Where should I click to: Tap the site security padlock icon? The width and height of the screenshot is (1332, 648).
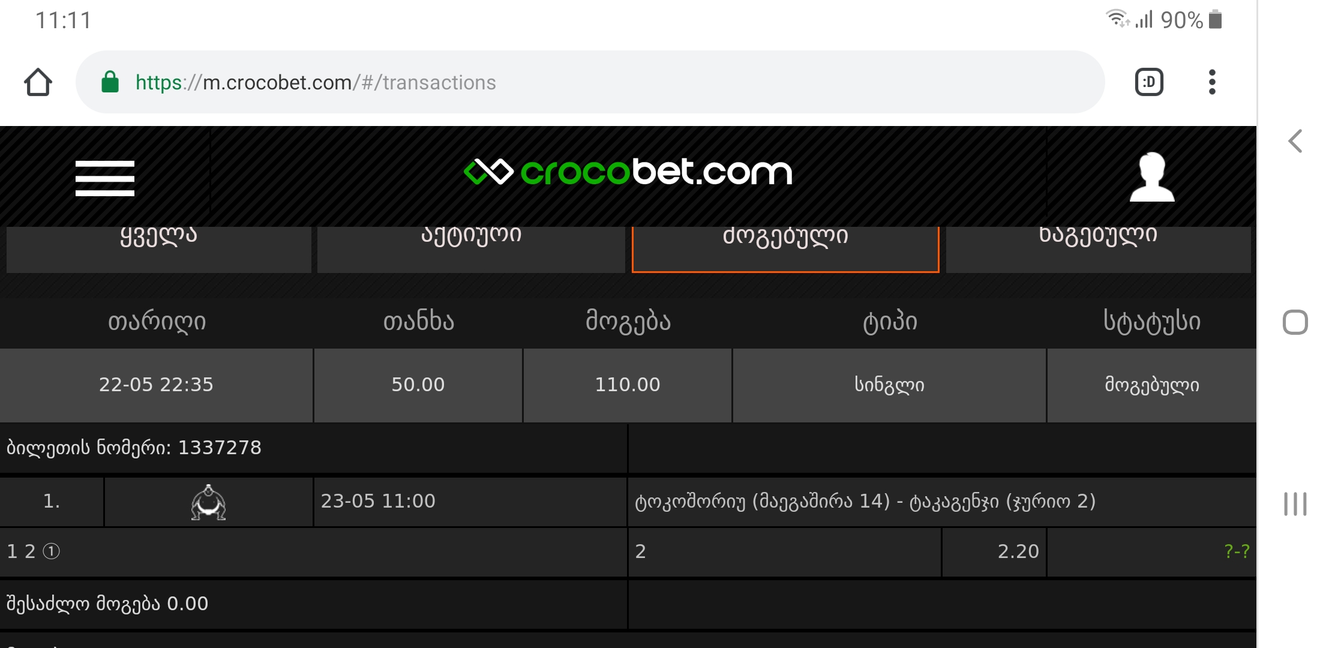point(110,82)
